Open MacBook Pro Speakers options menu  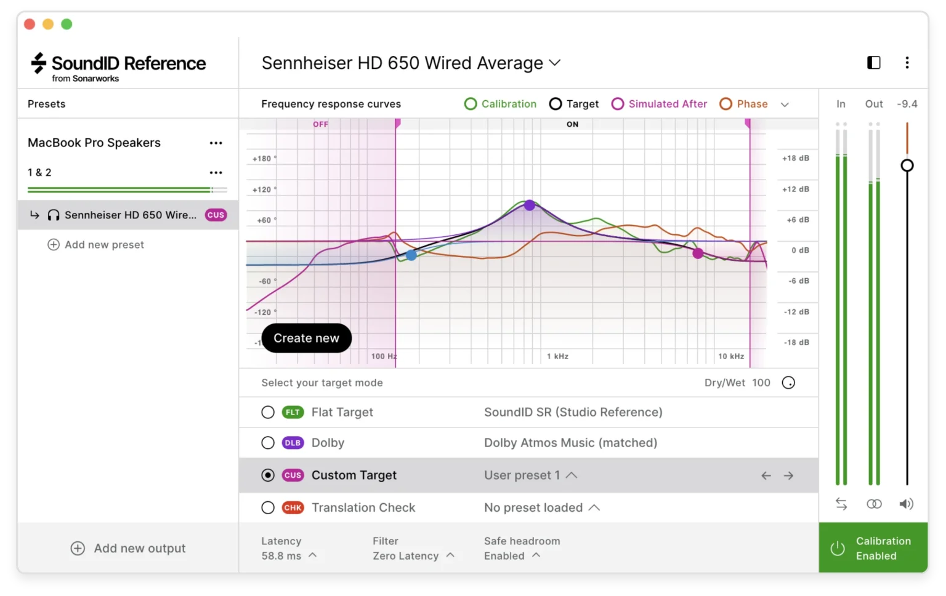click(216, 143)
